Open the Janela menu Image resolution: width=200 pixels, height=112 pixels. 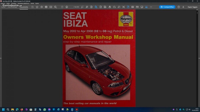pos(32,3)
